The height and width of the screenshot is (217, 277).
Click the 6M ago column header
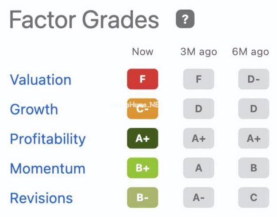click(x=250, y=52)
